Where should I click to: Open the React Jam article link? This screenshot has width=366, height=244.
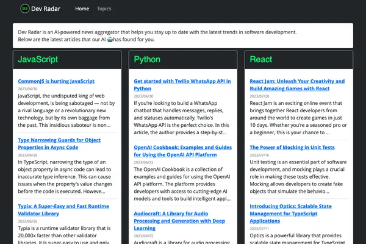(x=296, y=84)
